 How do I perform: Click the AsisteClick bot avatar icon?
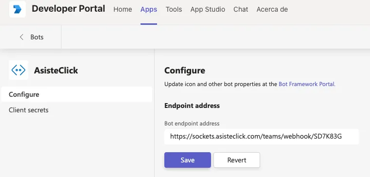[18, 70]
